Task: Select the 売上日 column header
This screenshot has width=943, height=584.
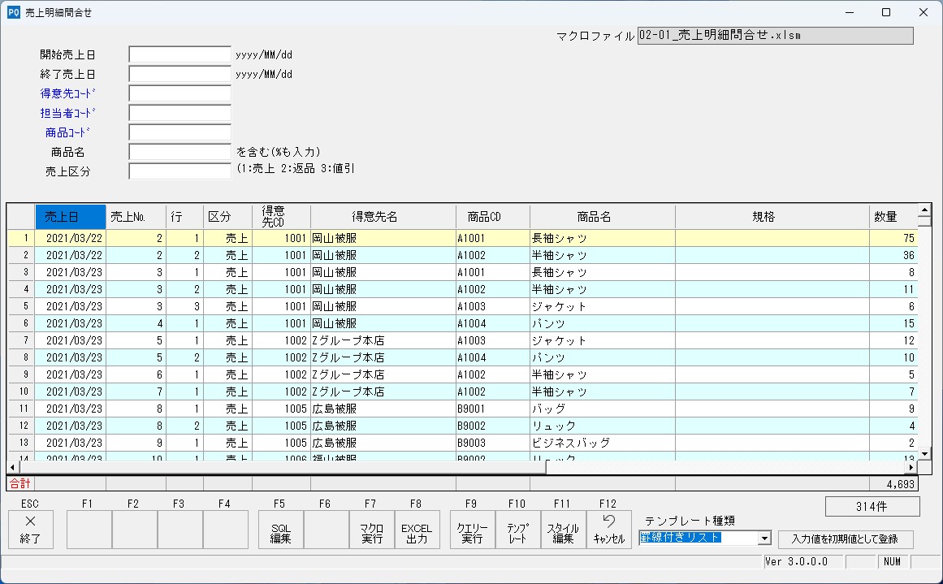Action: (x=70, y=217)
